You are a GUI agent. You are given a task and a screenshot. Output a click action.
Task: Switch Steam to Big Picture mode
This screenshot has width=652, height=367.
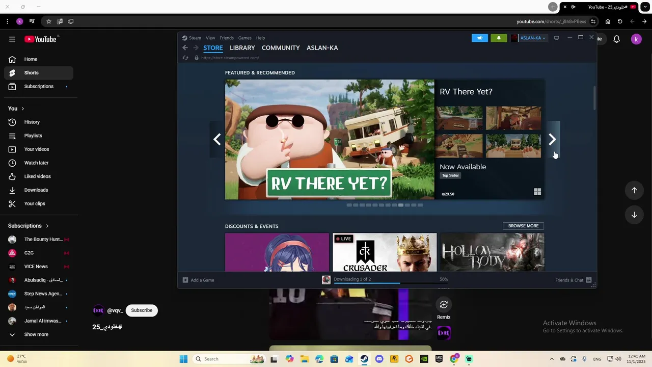(x=556, y=38)
